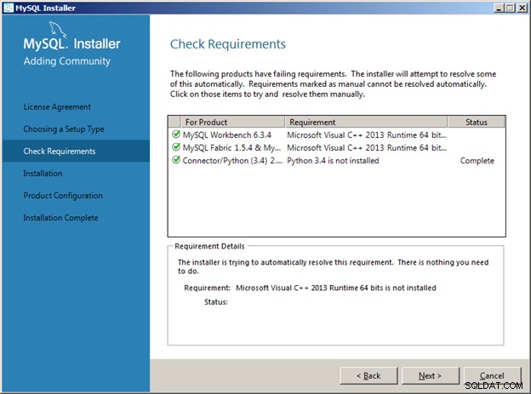Screen dimensions: 531x394
Task: Select the Connector/Python (3.4) row
Action: click(337, 161)
